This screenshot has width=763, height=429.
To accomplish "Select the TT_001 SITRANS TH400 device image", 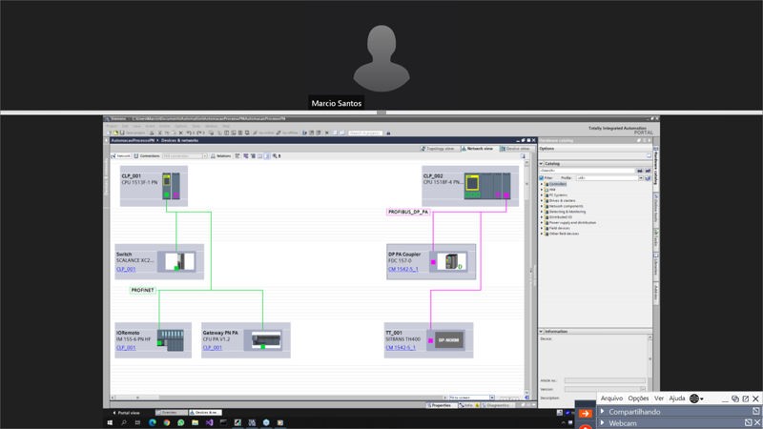I will (448, 340).
